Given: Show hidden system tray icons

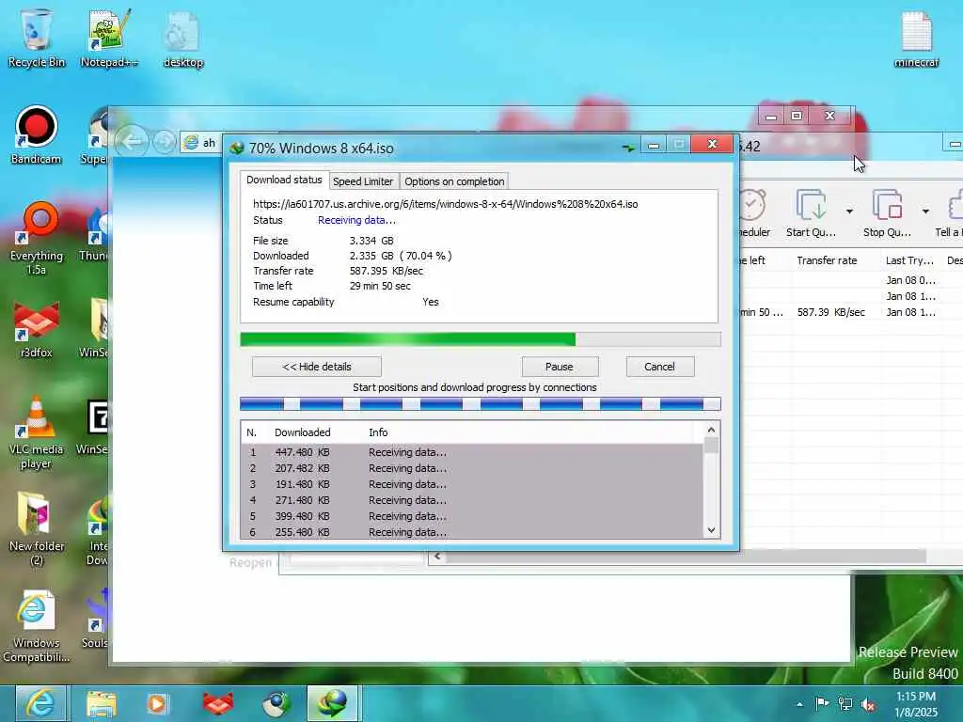Looking at the screenshot, I should [799, 704].
